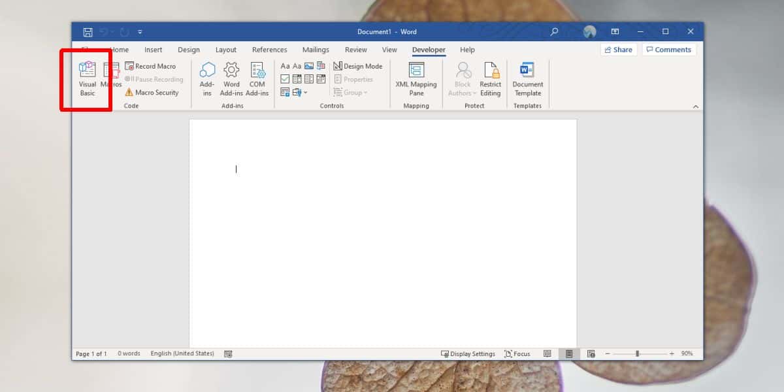Click the zoom slider handle

pos(638,353)
